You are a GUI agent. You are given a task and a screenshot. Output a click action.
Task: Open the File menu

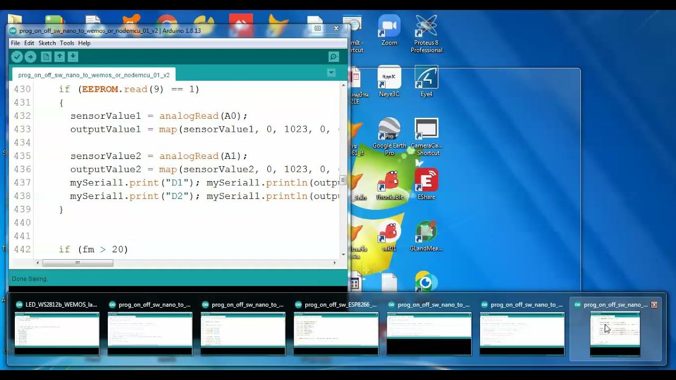pyautogui.click(x=15, y=43)
